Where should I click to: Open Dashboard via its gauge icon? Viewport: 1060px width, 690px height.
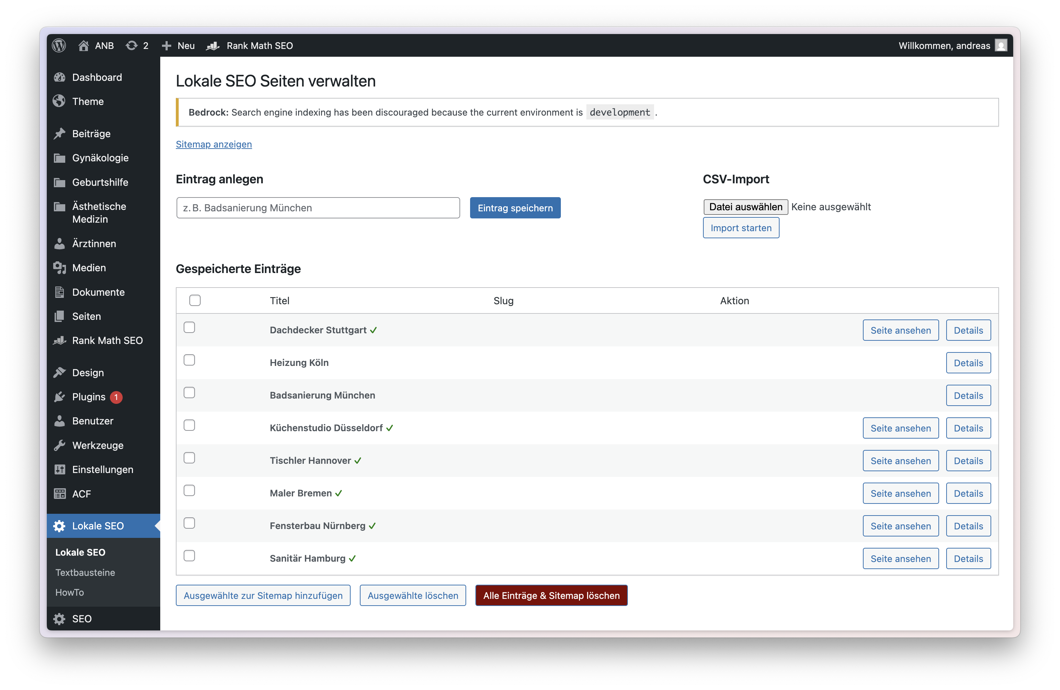60,77
